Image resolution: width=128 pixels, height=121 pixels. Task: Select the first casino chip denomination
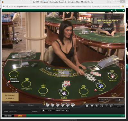click(47, 105)
